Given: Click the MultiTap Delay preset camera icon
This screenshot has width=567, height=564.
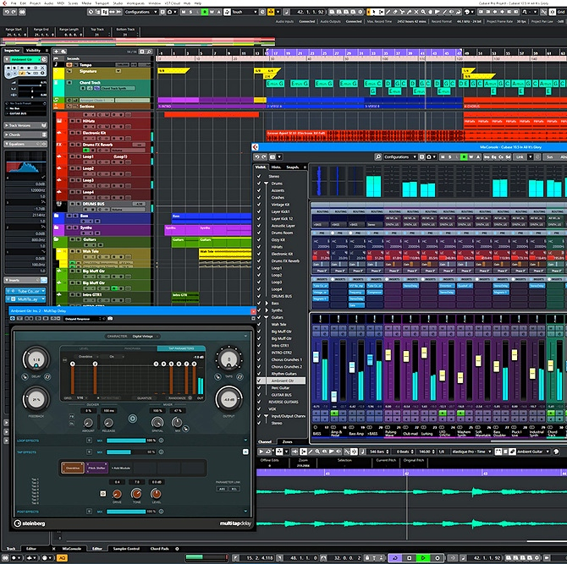Looking at the screenshot, I should pos(110,318).
